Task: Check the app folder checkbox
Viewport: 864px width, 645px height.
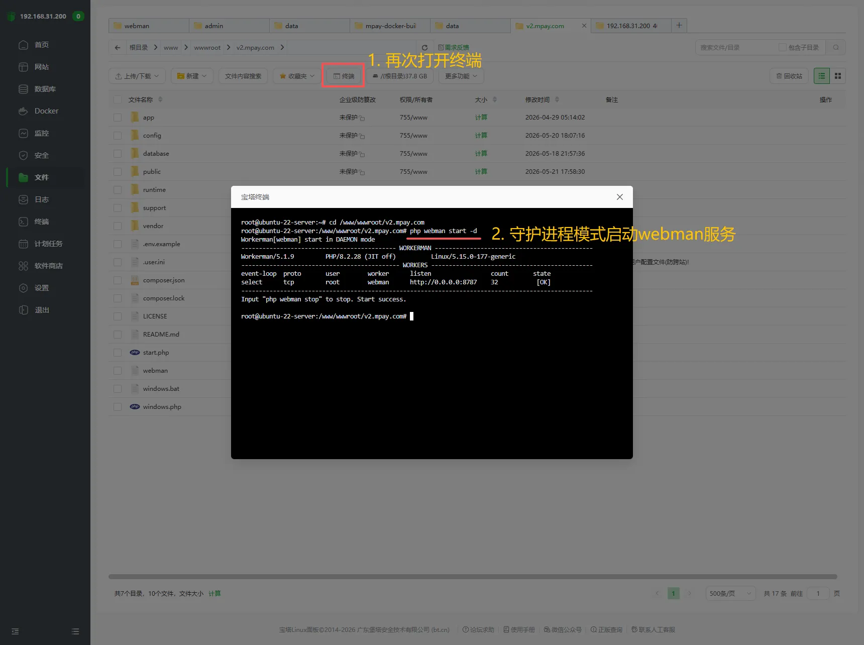Action: (x=118, y=118)
